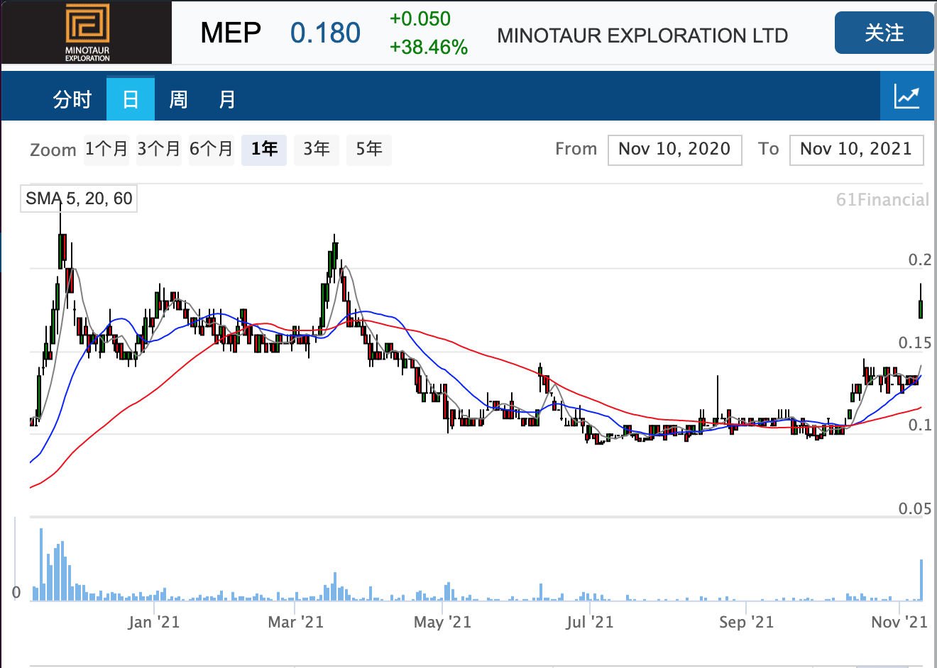Open the chart indicator icon
This screenshot has width=937, height=668.
pyautogui.click(x=906, y=96)
